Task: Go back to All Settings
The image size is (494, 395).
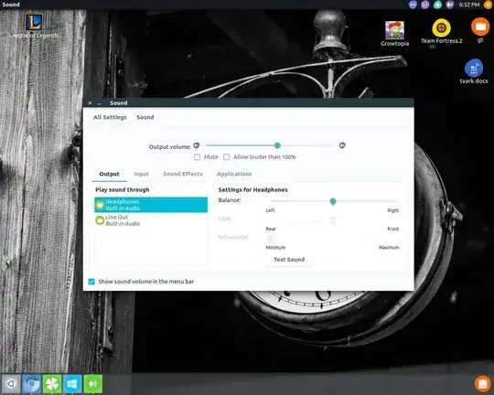Action: tap(110, 117)
